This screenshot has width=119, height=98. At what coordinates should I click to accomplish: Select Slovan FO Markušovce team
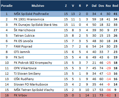(31, 84)
